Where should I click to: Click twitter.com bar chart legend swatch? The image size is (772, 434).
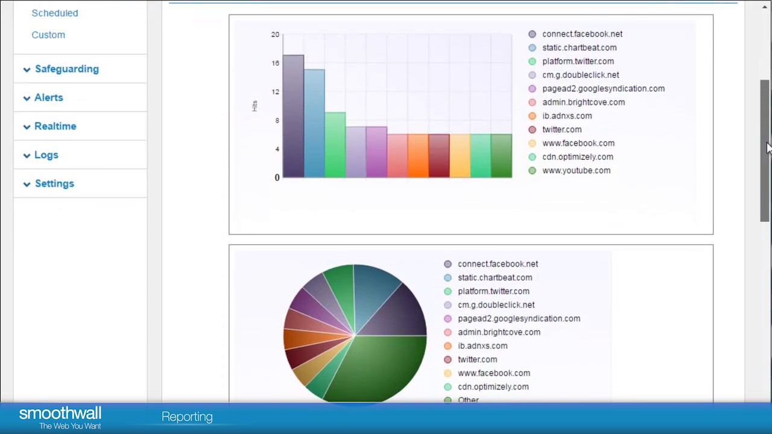tap(532, 130)
